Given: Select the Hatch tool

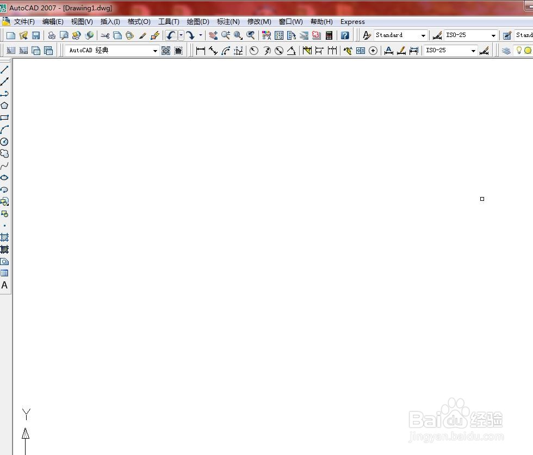Looking at the screenshot, I should tap(4, 237).
